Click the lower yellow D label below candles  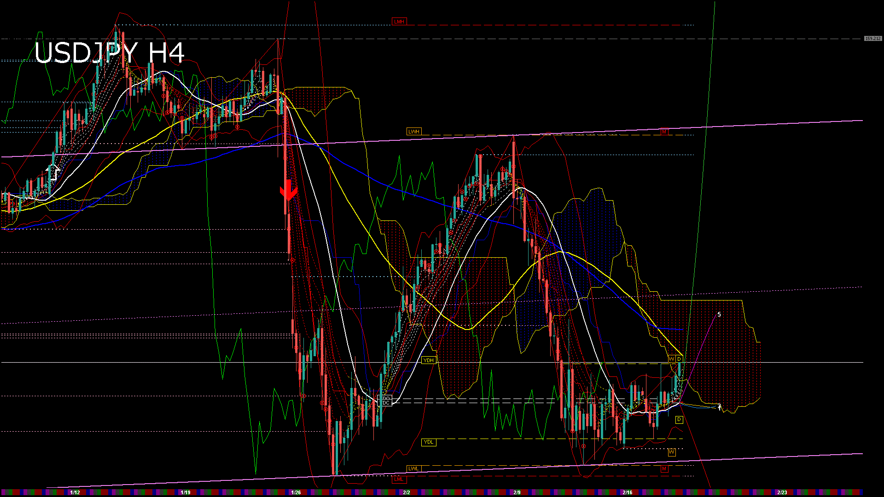pyautogui.click(x=679, y=420)
